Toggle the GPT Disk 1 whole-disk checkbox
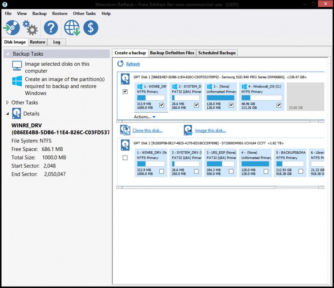This screenshot has height=288, width=334. (125, 92)
